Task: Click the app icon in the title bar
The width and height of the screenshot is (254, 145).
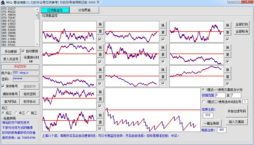Action: pyautogui.click(x=3, y=2)
